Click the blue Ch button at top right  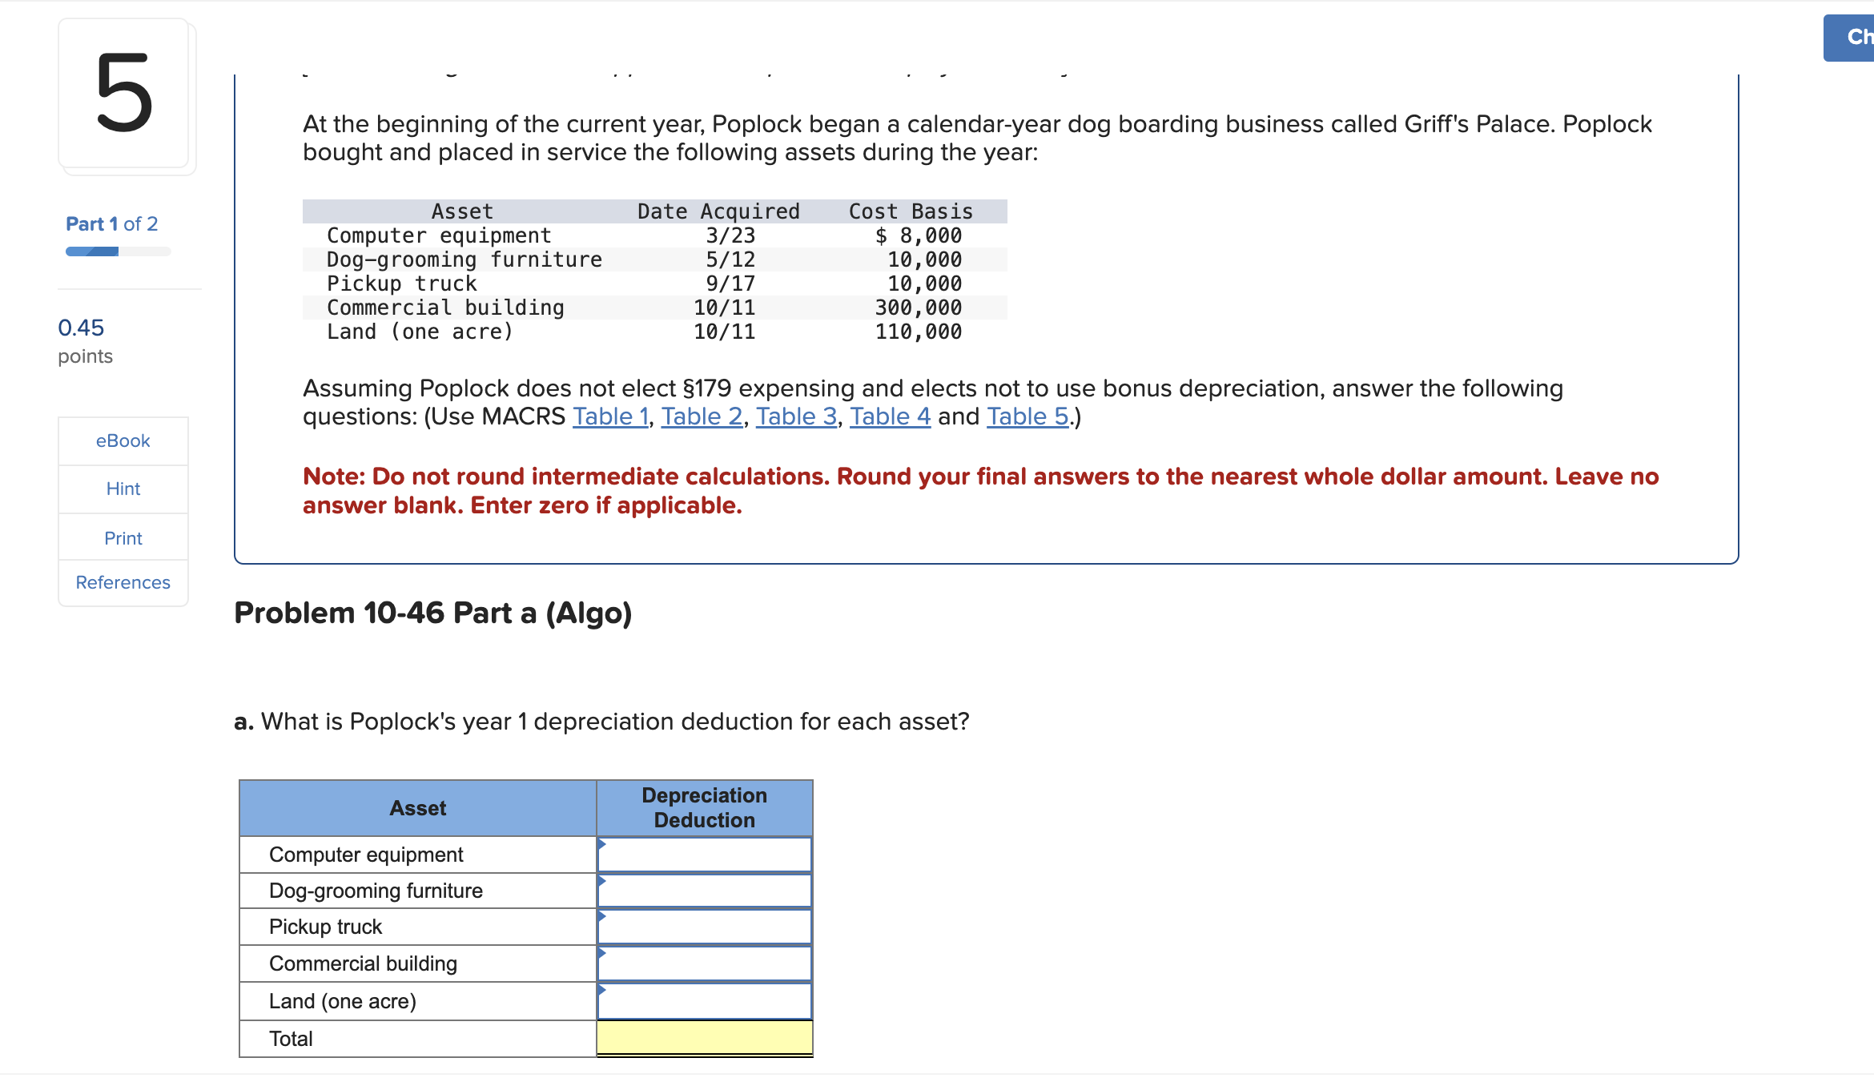[x=1852, y=38]
